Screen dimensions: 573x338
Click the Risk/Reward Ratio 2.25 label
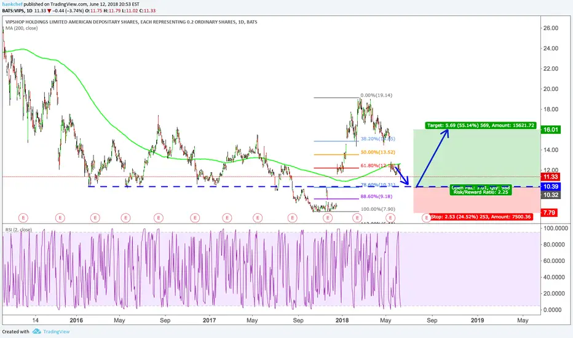(x=481, y=192)
